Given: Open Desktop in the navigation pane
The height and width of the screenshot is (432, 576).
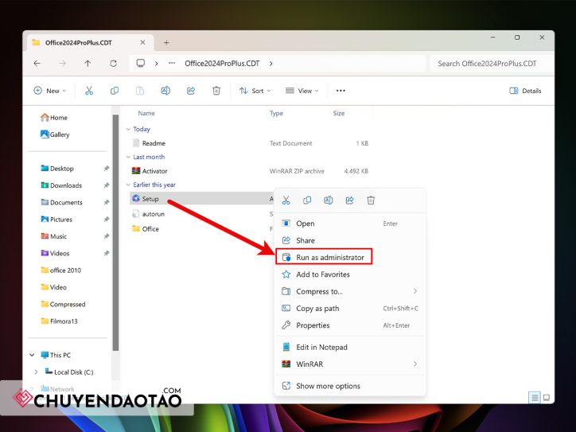Looking at the screenshot, I should (x=57, y=168).
